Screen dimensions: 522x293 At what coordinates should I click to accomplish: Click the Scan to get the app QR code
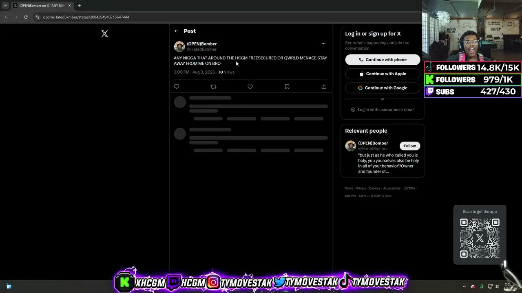pos(480,238)
